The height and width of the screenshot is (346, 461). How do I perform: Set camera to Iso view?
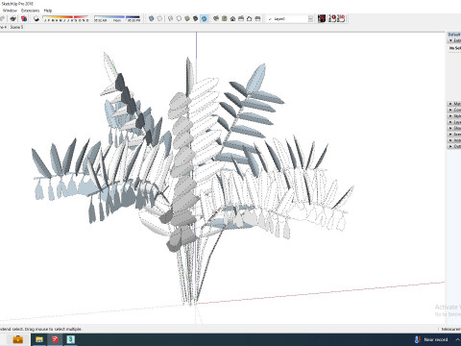point(216,18)
